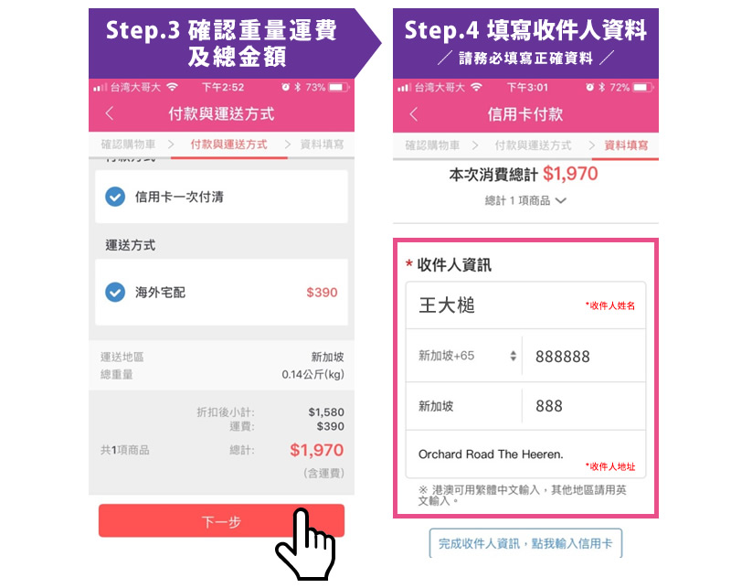Screen dimensions: 731x588
Task: Go to 付款與運送方式 step on right phone
Action: 533,145
